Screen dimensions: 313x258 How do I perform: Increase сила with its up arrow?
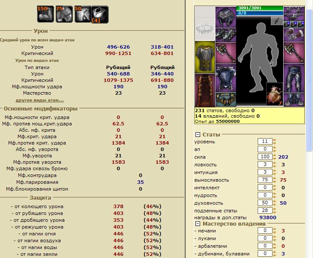275,155
